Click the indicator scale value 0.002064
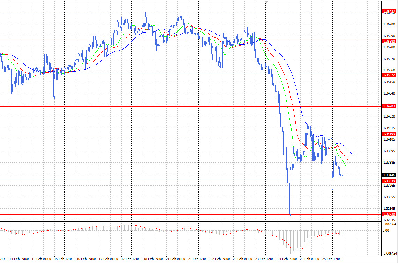 [389, 224]
